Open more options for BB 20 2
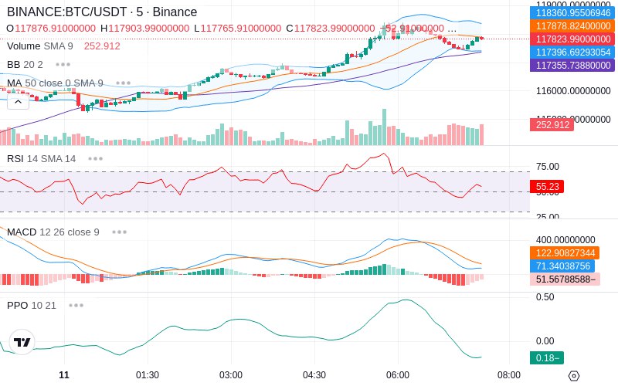The width and height of the screenshot is (618, 386). [x=63, y=64]
